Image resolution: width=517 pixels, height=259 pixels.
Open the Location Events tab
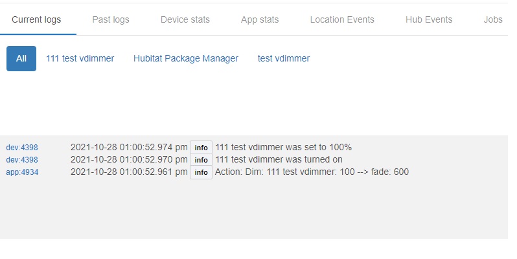(x=342, y=20)
